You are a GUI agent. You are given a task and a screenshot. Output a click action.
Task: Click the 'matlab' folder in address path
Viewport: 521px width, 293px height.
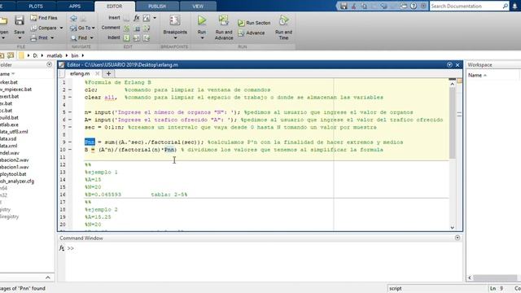tap(55, 55)
